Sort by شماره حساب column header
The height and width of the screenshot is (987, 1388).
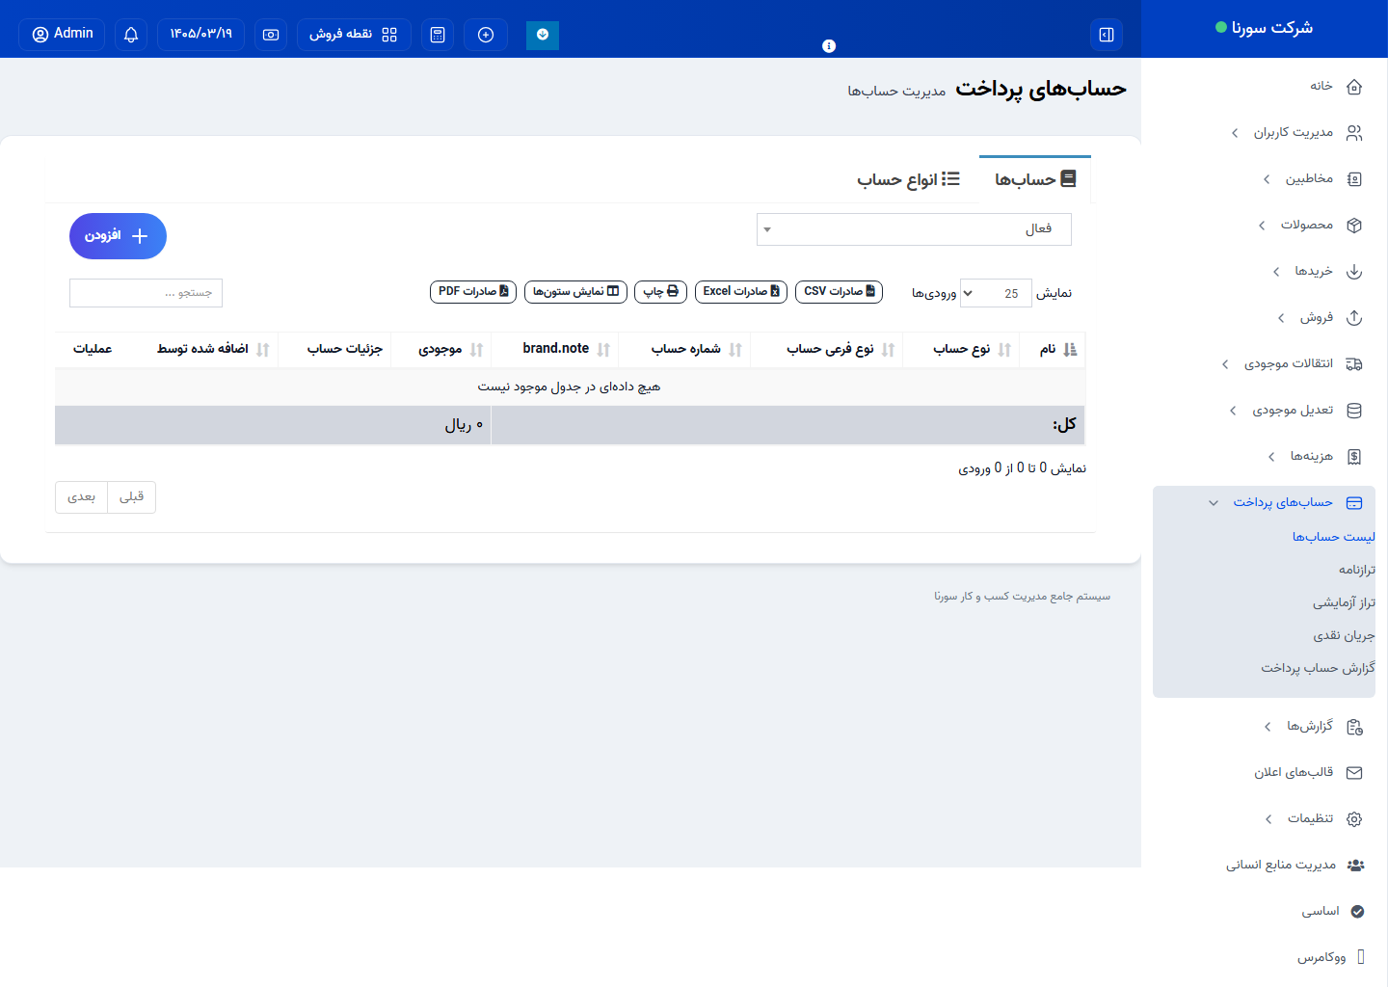685,349
